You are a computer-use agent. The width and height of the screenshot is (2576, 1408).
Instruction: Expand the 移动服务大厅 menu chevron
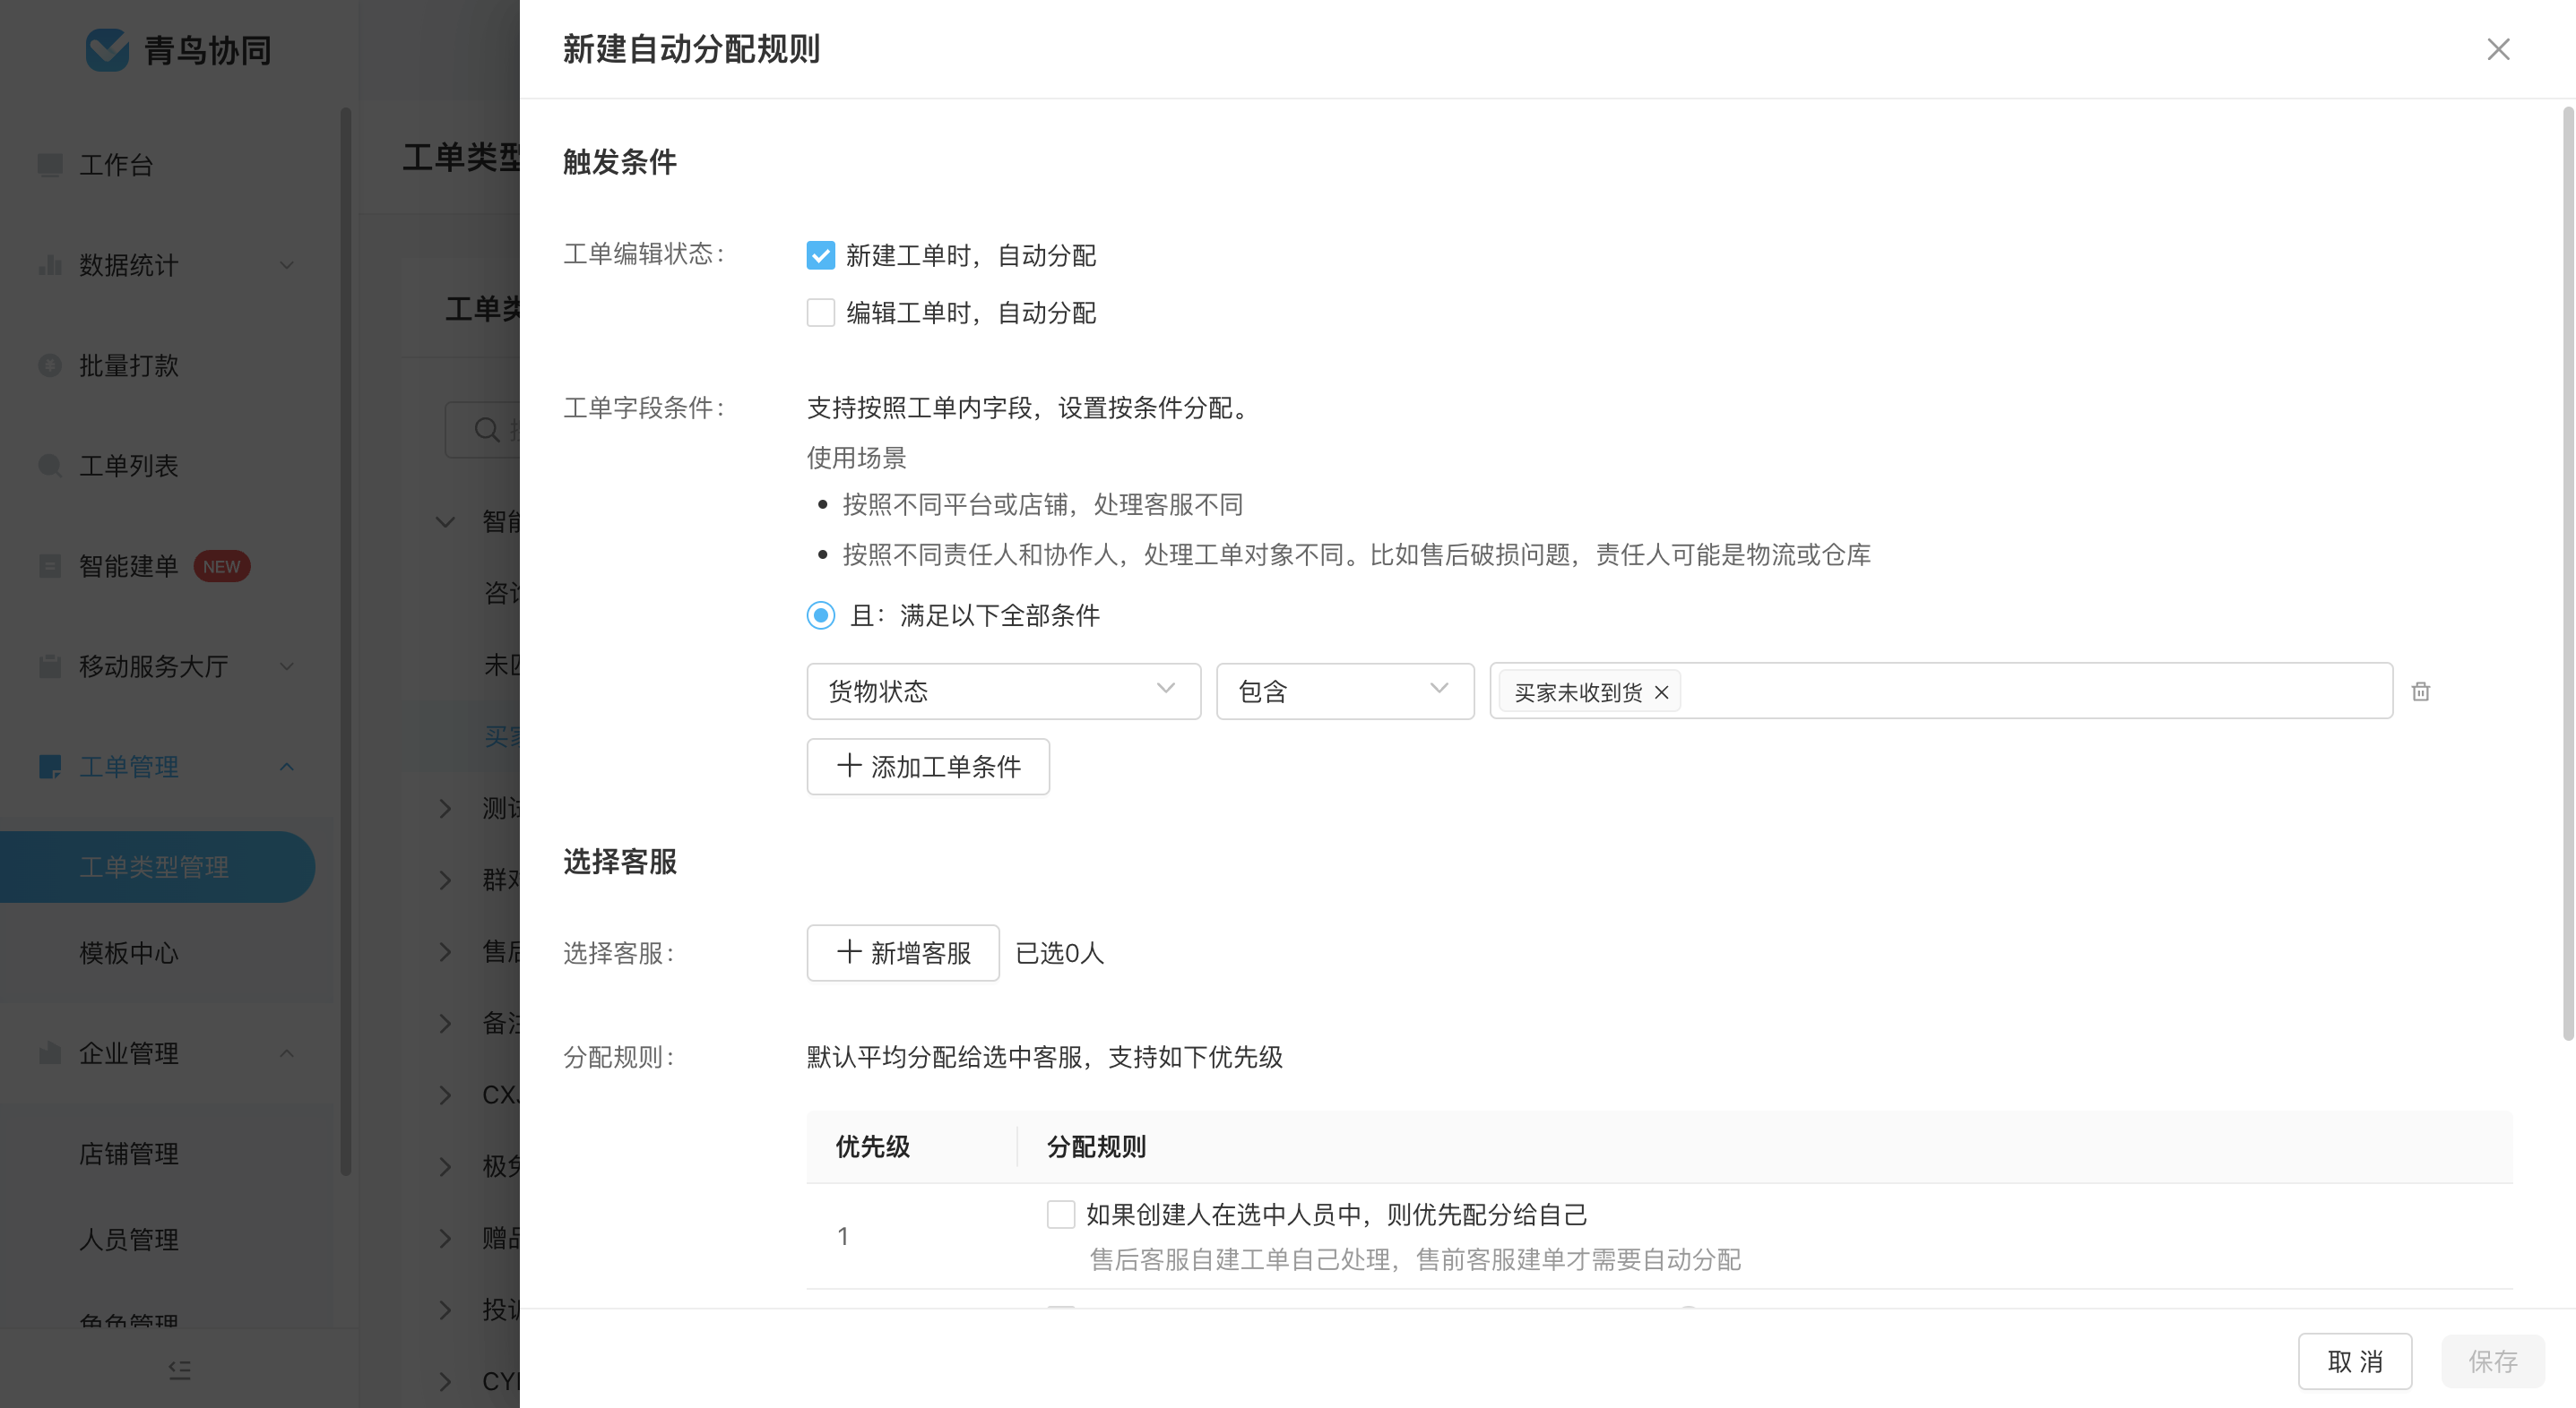[286, 665]
